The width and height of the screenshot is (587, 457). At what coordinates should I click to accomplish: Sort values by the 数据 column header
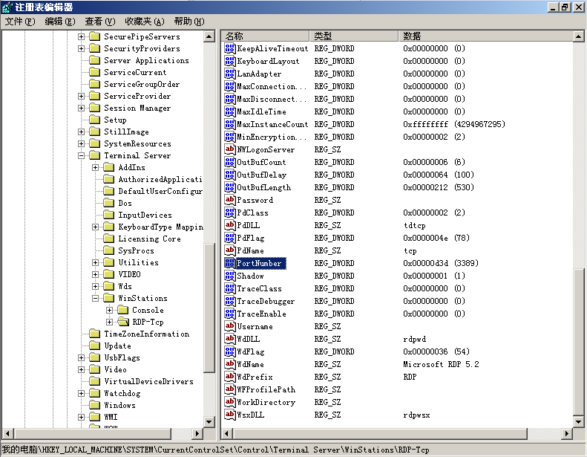point(485,36)
